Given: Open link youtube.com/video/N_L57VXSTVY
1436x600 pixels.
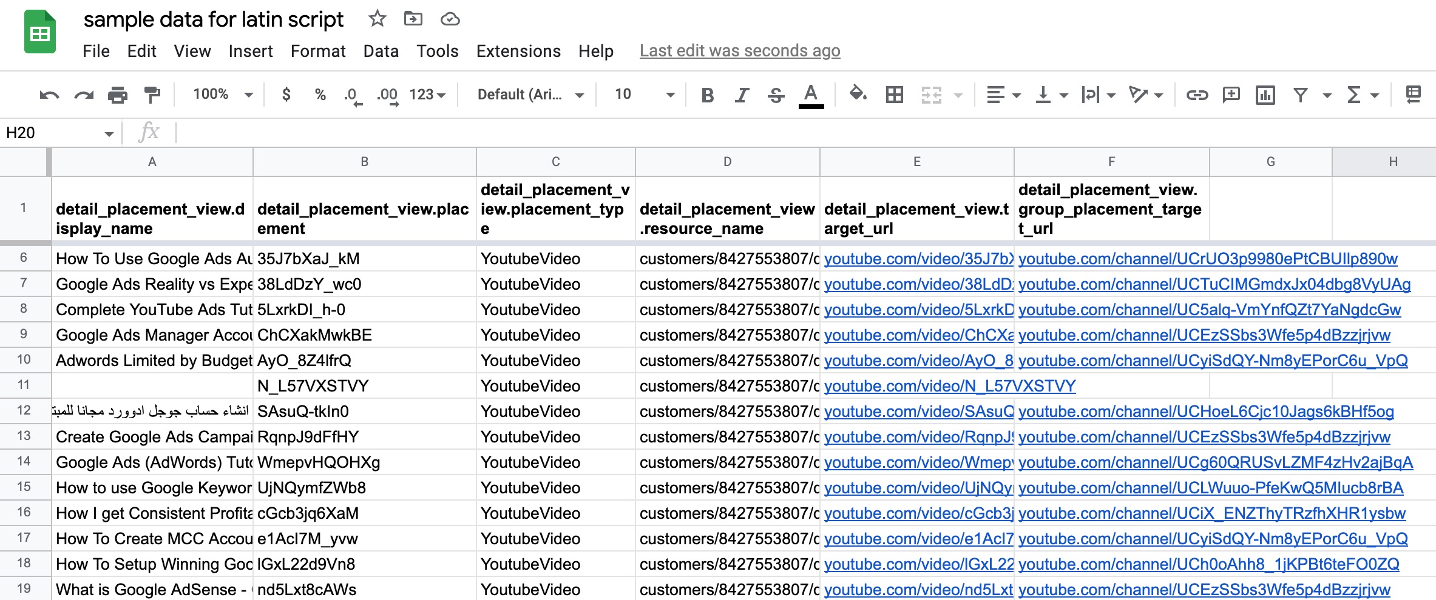Looking at the screenshot, I should pos(950,385).
